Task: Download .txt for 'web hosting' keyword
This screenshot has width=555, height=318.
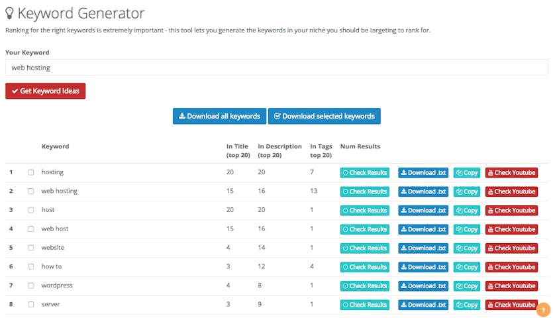Action: (423, 191)
